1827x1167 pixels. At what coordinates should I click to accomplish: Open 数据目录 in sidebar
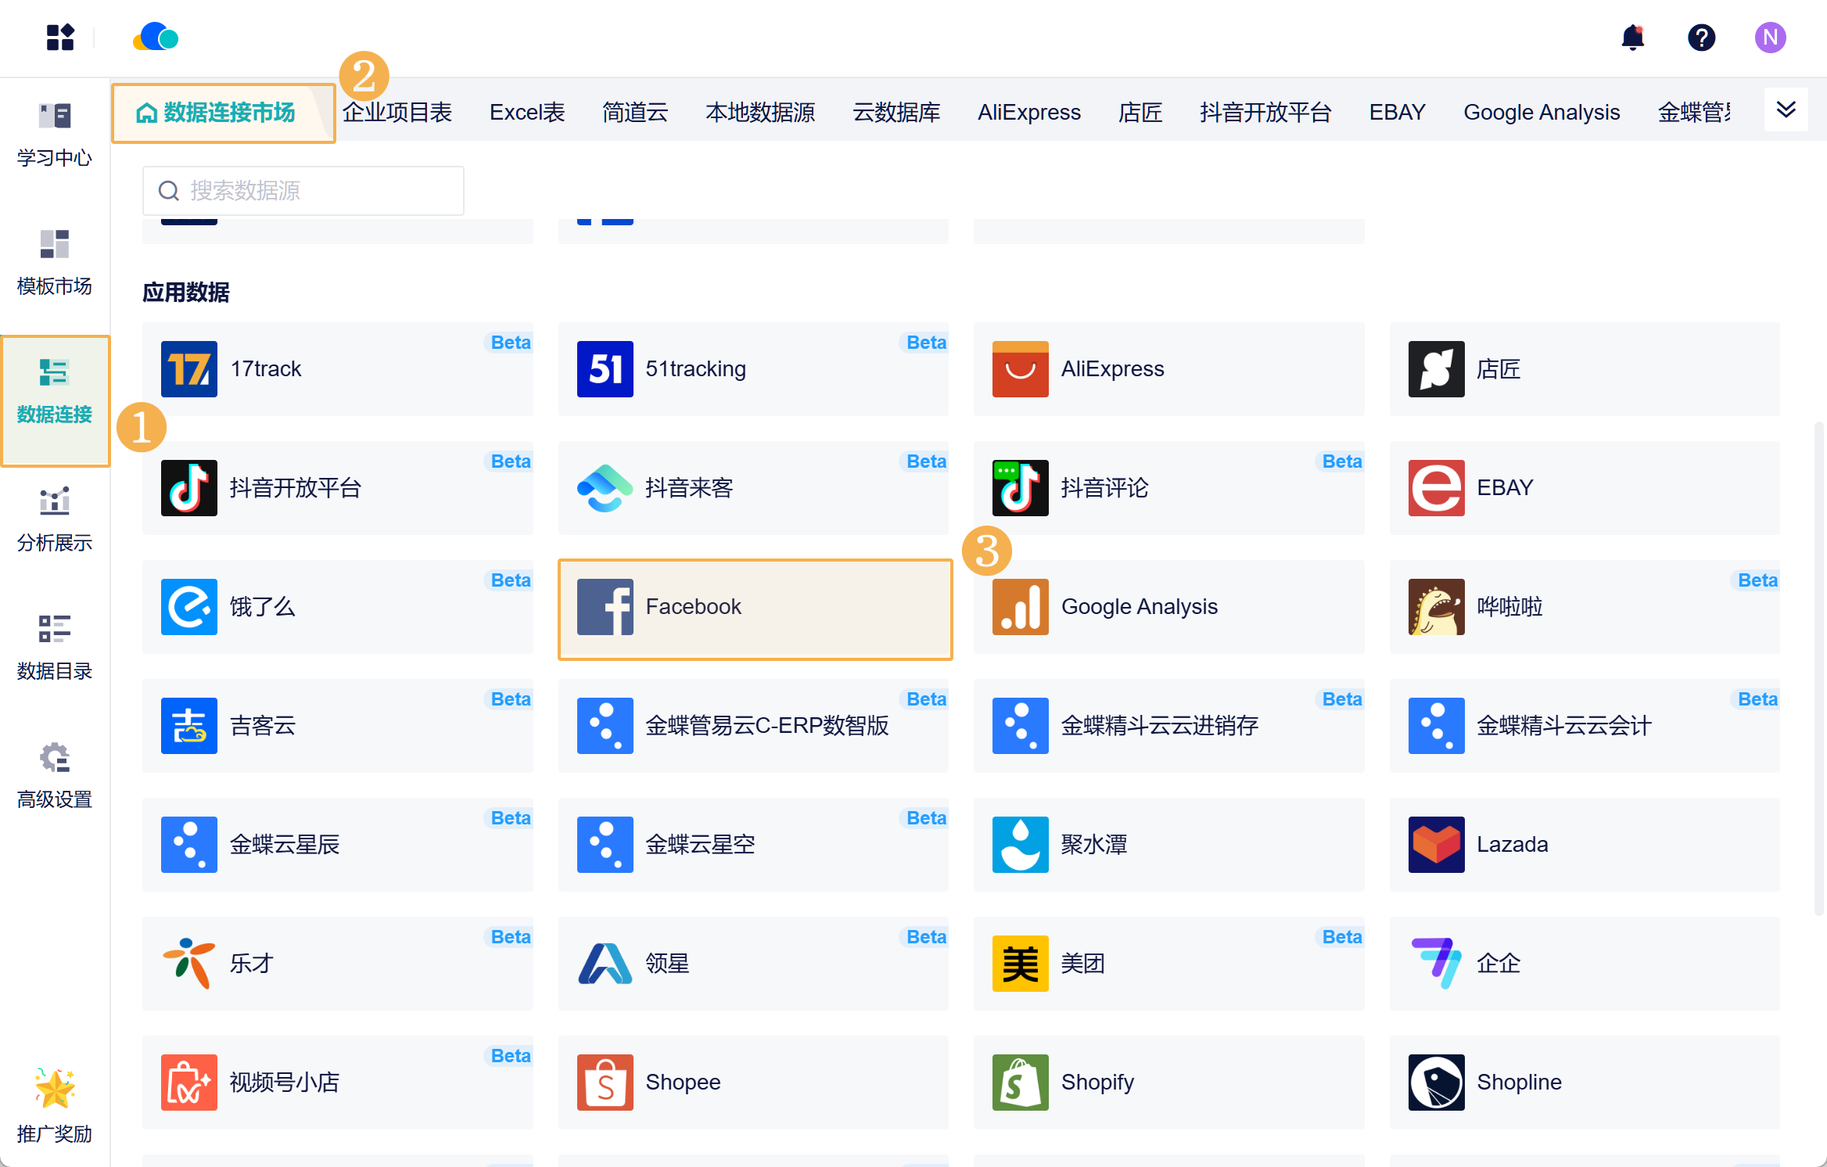(55, 648)
